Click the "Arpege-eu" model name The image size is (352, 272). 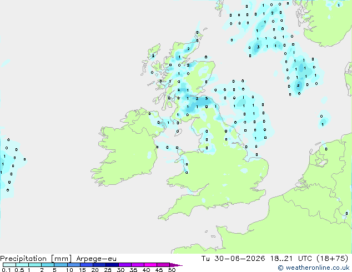96,259
